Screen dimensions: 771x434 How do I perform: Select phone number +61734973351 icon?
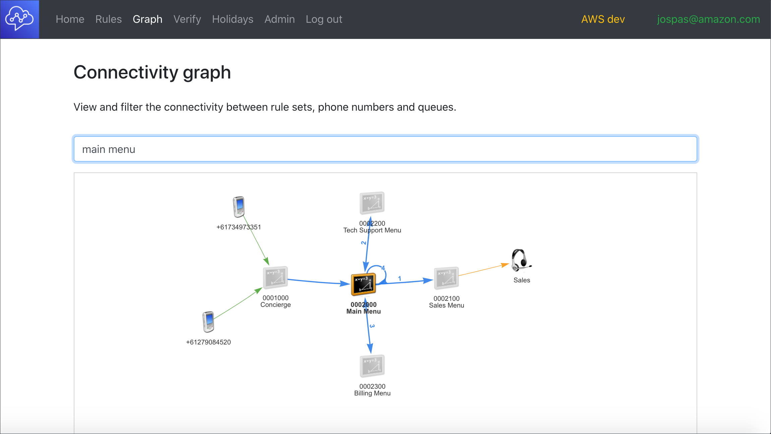click(x=239, y=207)
